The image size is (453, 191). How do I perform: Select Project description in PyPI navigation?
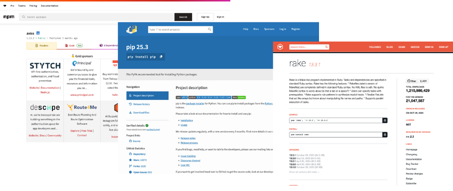coord(147,95)
